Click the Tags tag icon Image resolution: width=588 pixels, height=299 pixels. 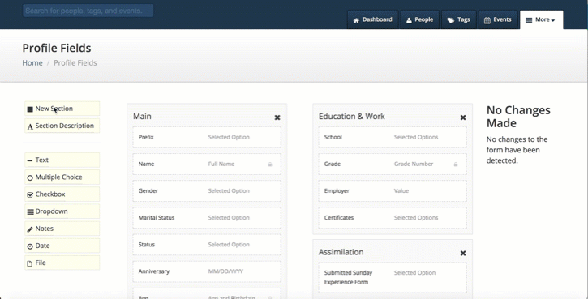451,20
